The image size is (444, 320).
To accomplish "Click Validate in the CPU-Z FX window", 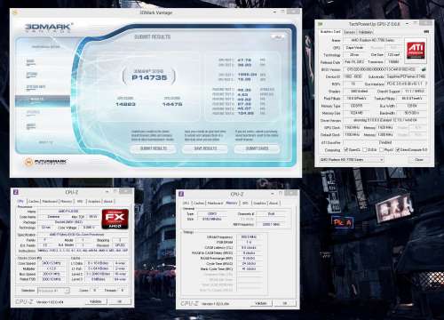I will [95, 301].
